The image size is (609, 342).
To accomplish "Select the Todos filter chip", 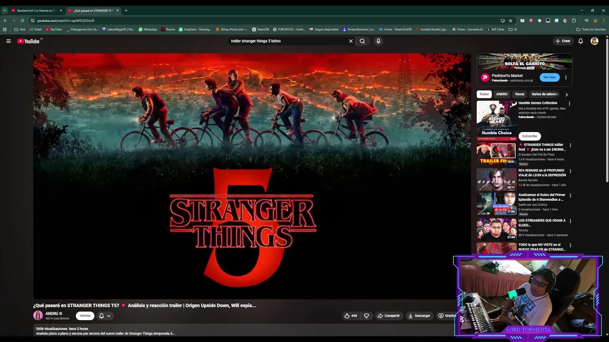I will point(484,94).
